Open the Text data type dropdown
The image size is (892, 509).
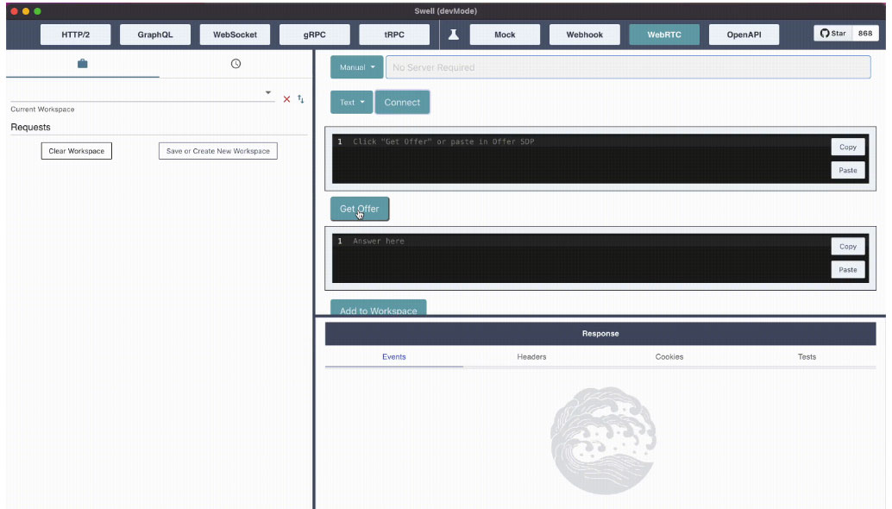tap(352, 102)
